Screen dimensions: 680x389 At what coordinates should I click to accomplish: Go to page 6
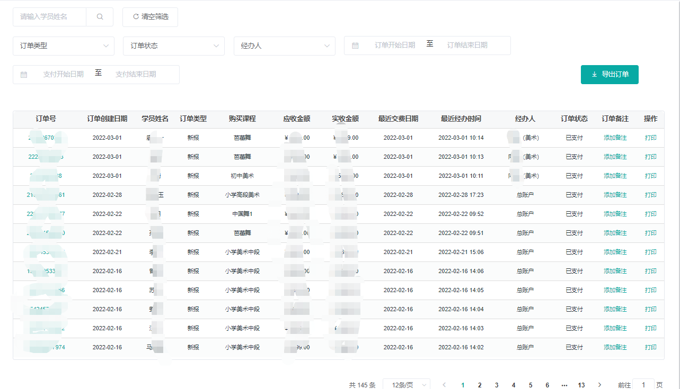547,385
